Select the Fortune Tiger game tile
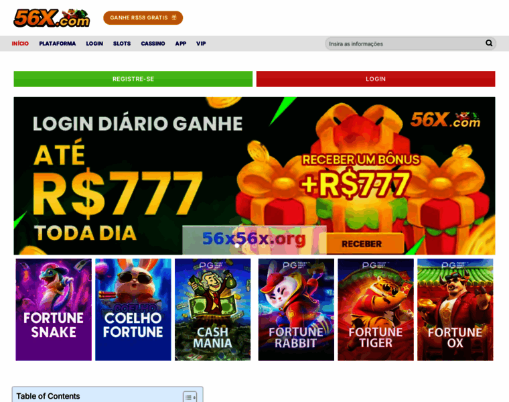 [x=376, y=310]
